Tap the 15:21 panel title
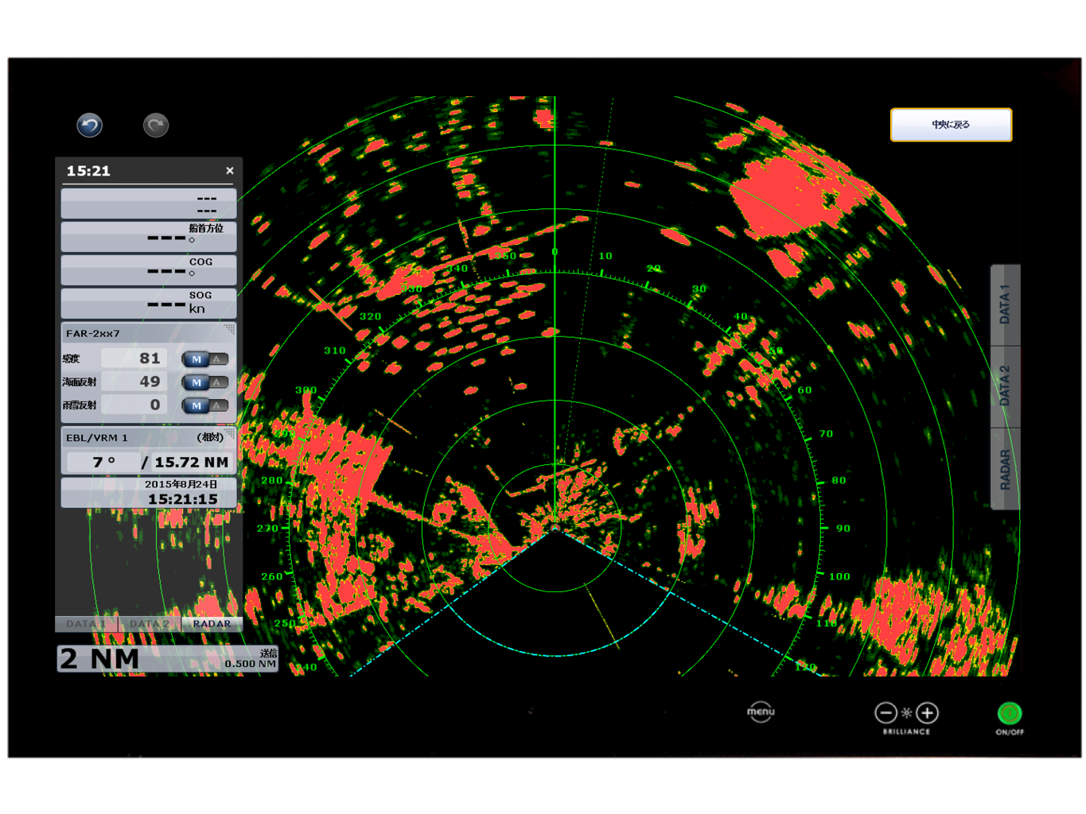 (88, 171)
